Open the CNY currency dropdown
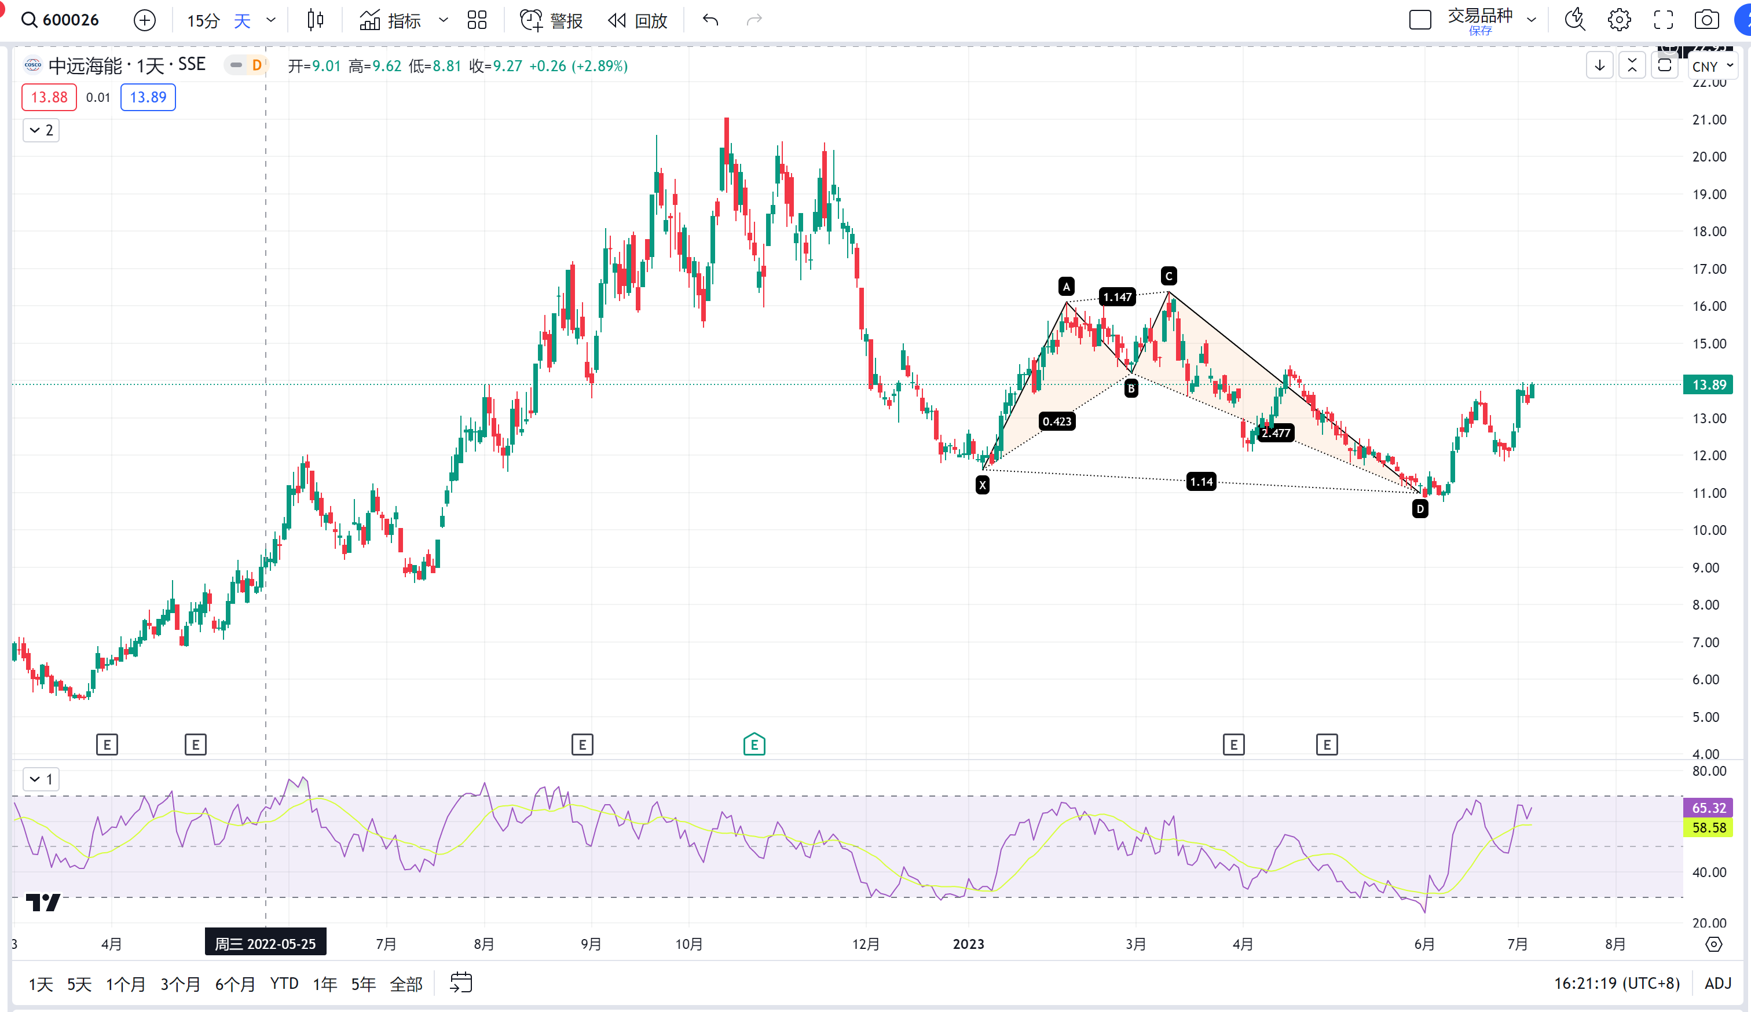 pyautogui.click(x=1712, y=66)
